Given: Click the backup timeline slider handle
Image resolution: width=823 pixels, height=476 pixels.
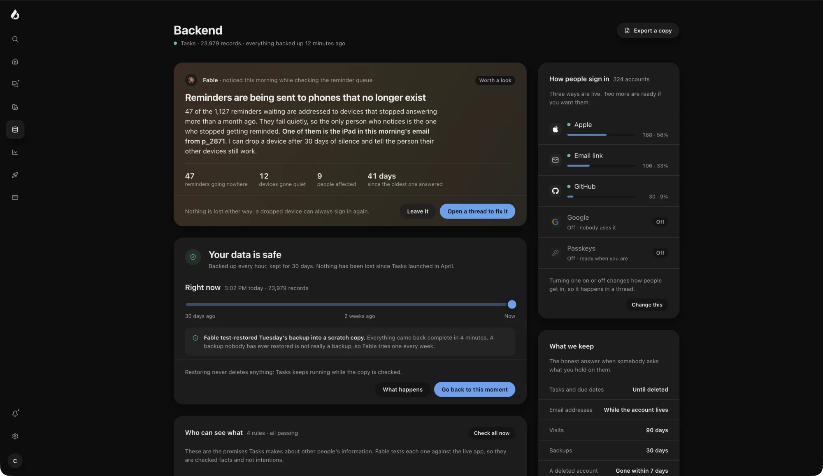Looking at the screenshot, I should (x=512, y=304).
